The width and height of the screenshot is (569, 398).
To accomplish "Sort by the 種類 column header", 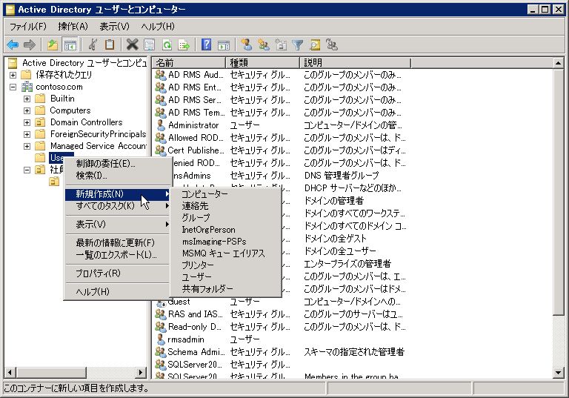I will (263, 63).
